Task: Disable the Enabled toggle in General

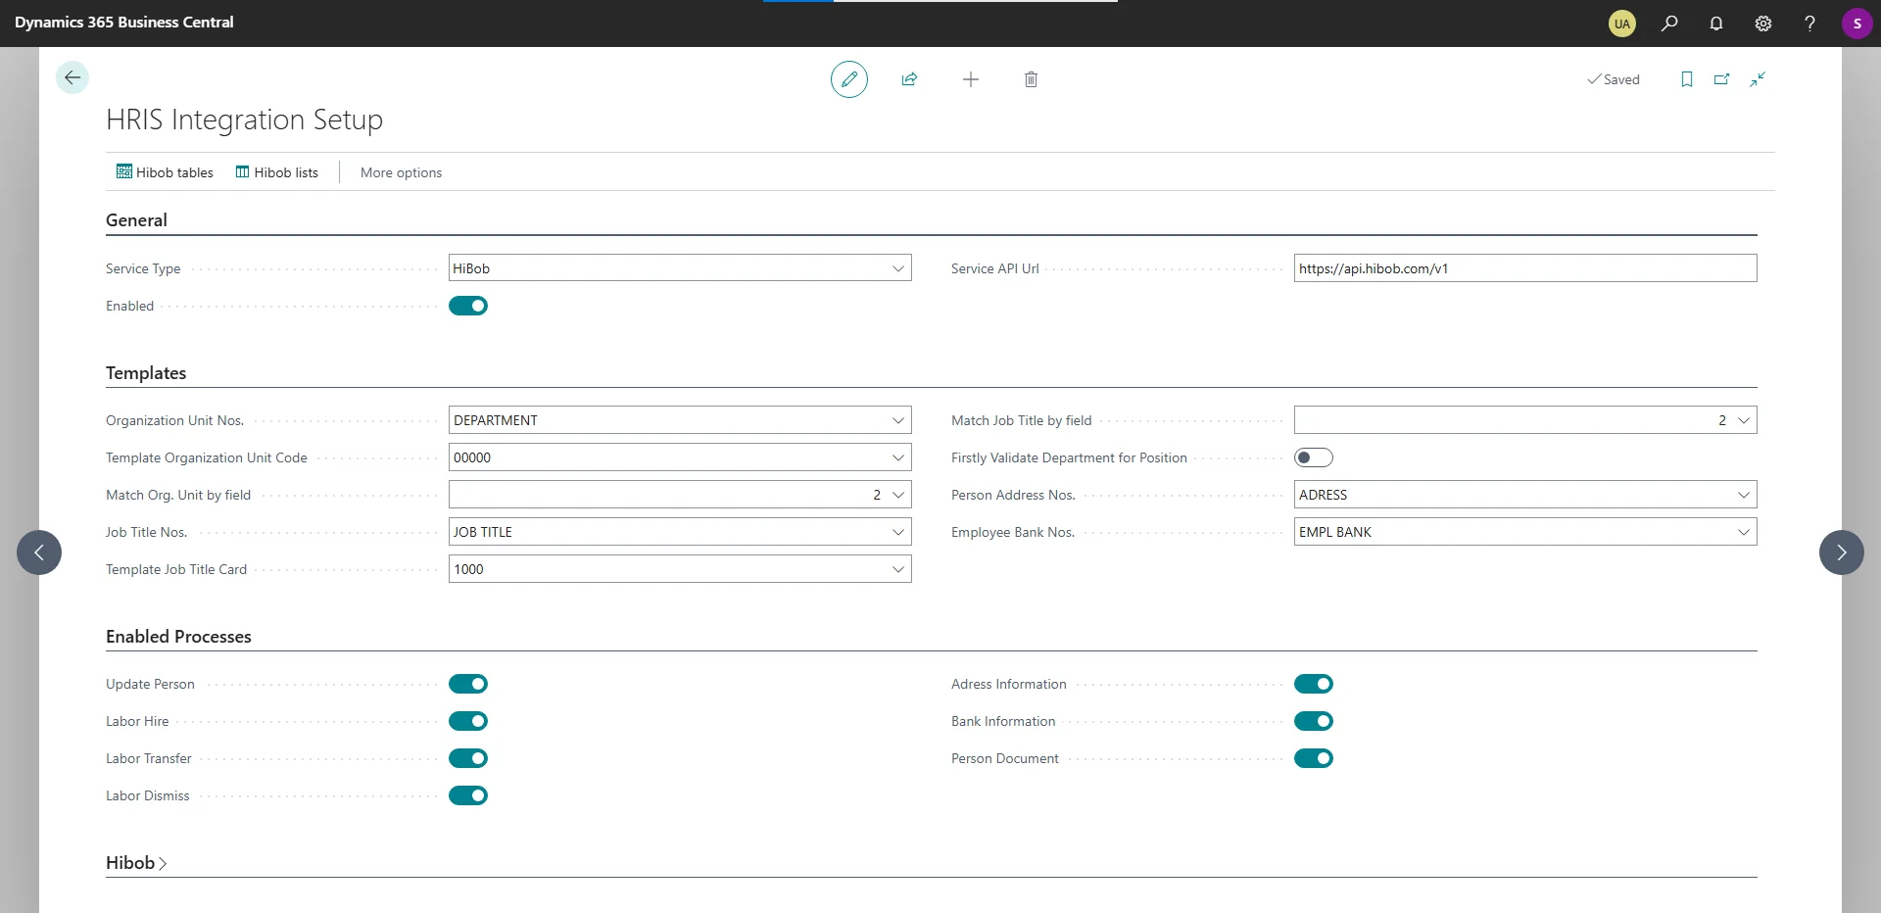Action: 468,306
